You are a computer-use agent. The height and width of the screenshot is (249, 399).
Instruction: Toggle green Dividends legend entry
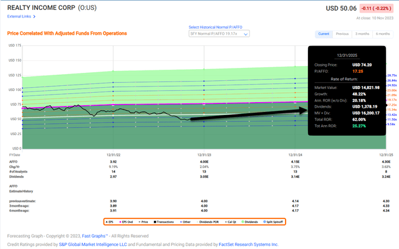tap(249, 222)
